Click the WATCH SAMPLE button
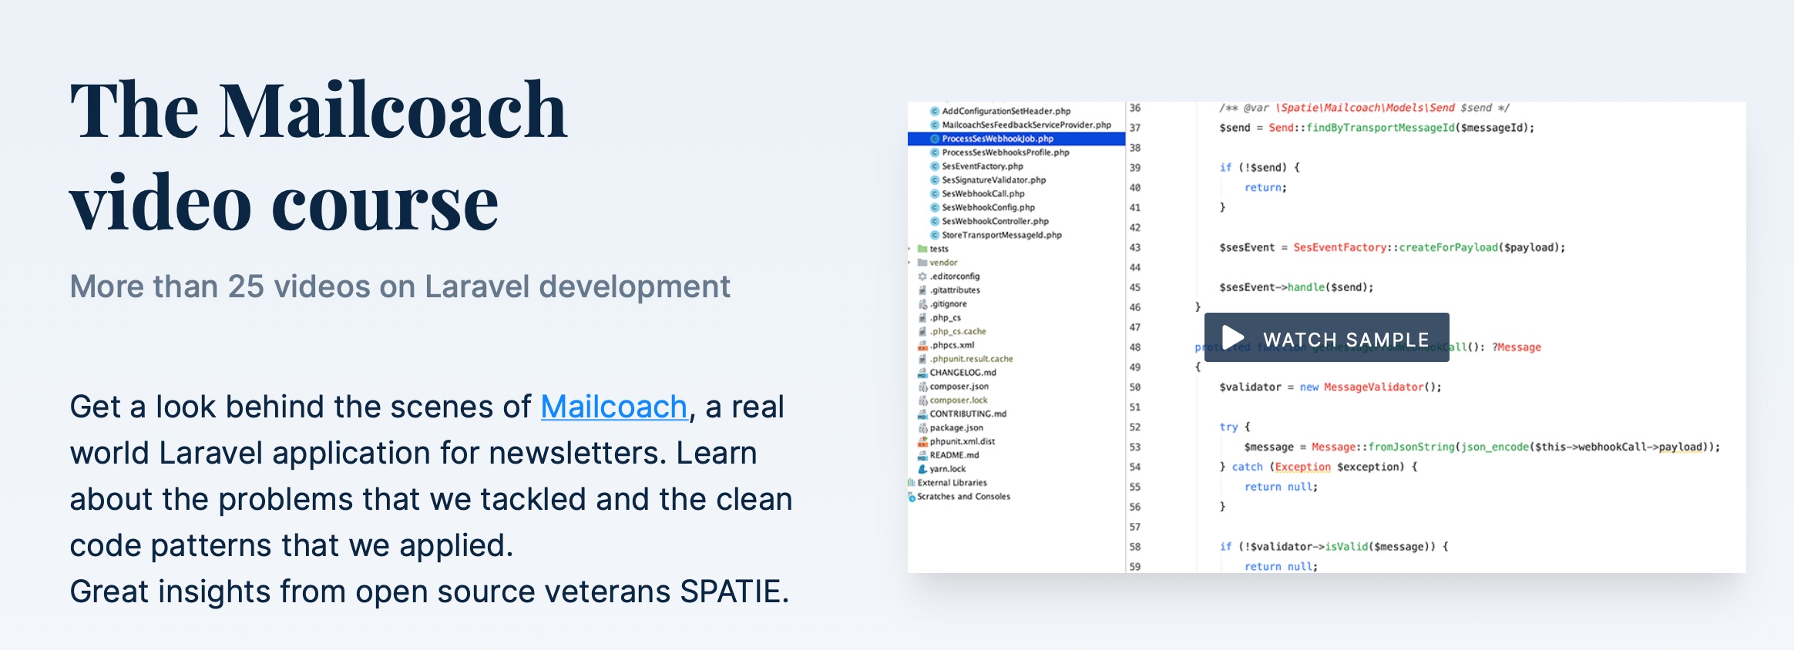This screenshot has width=1794, height=650. (x=1326, y=337)
